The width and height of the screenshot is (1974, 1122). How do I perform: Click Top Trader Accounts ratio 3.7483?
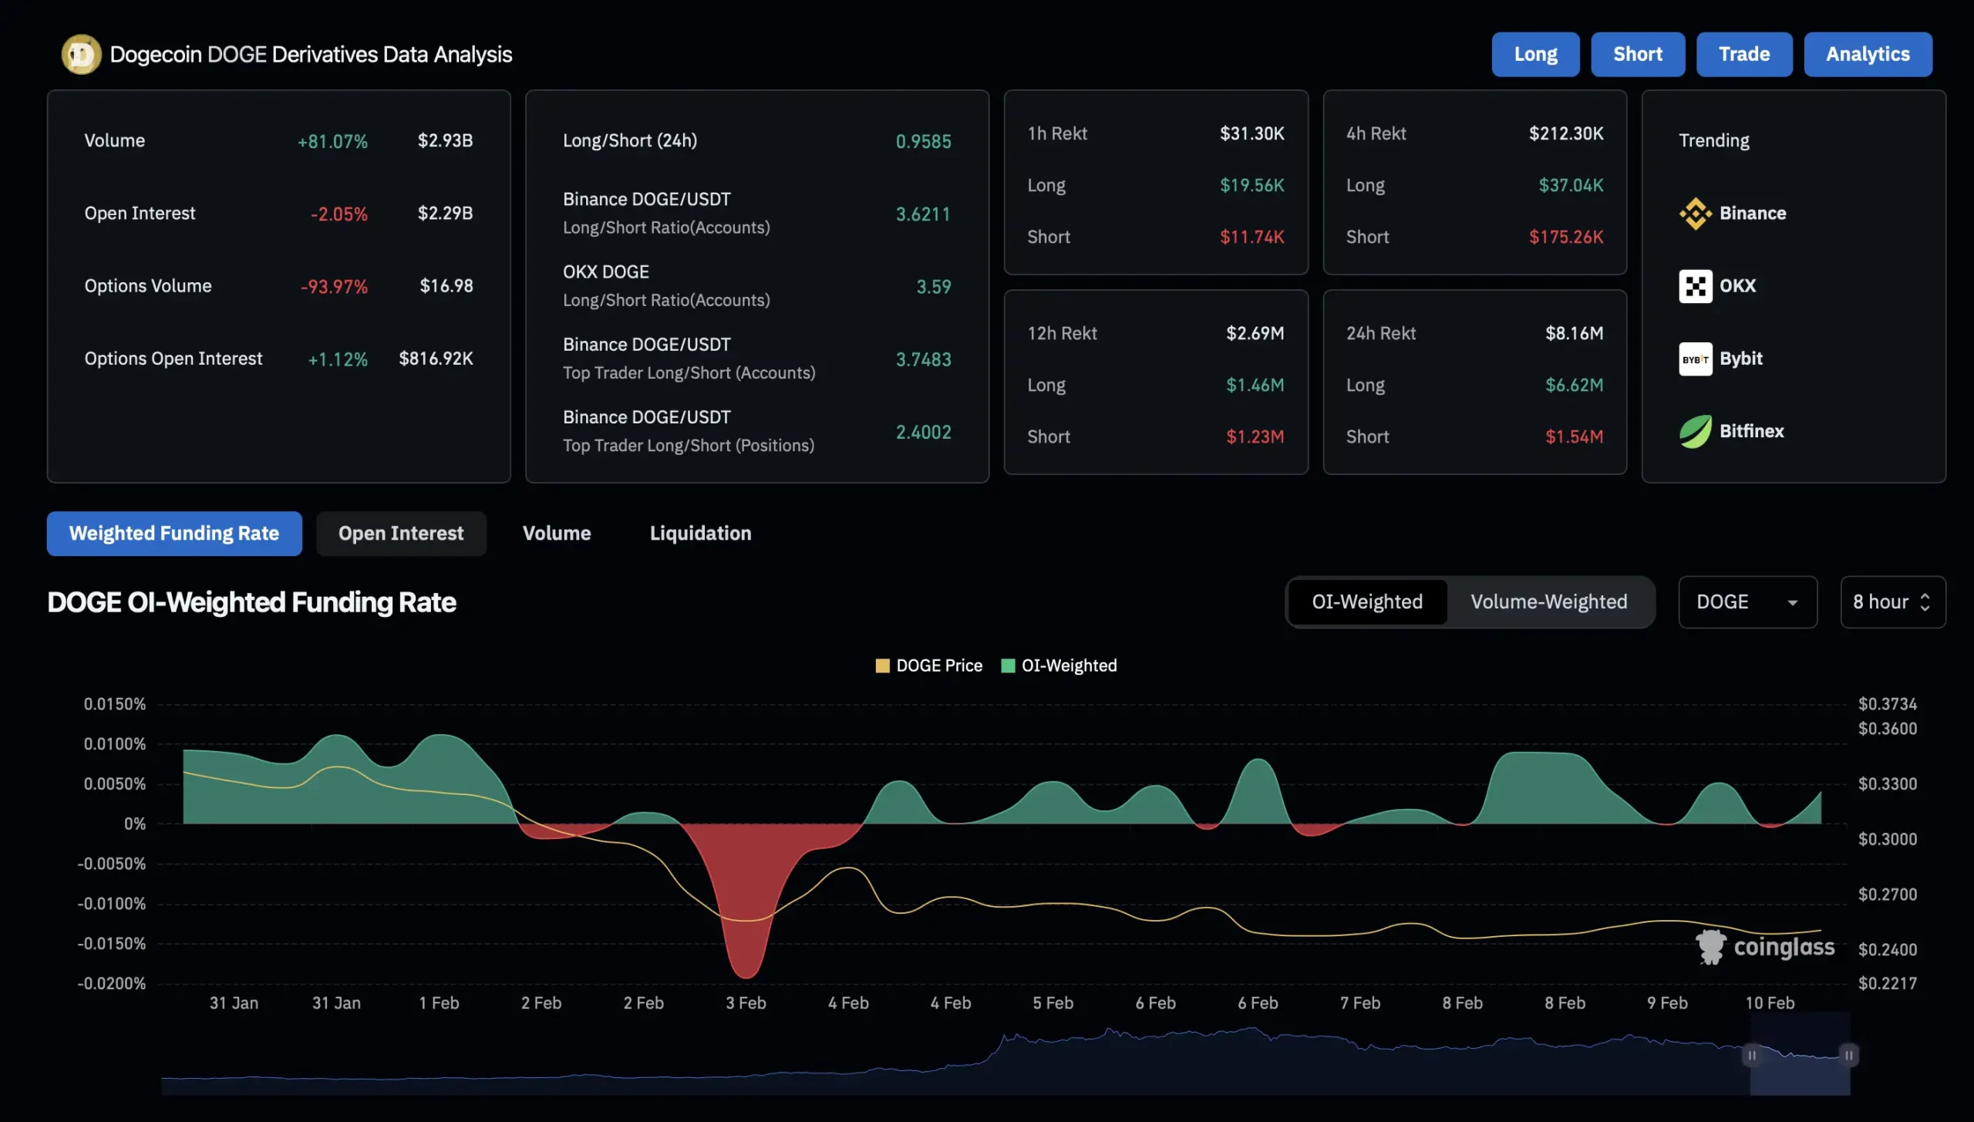point(923,359)
